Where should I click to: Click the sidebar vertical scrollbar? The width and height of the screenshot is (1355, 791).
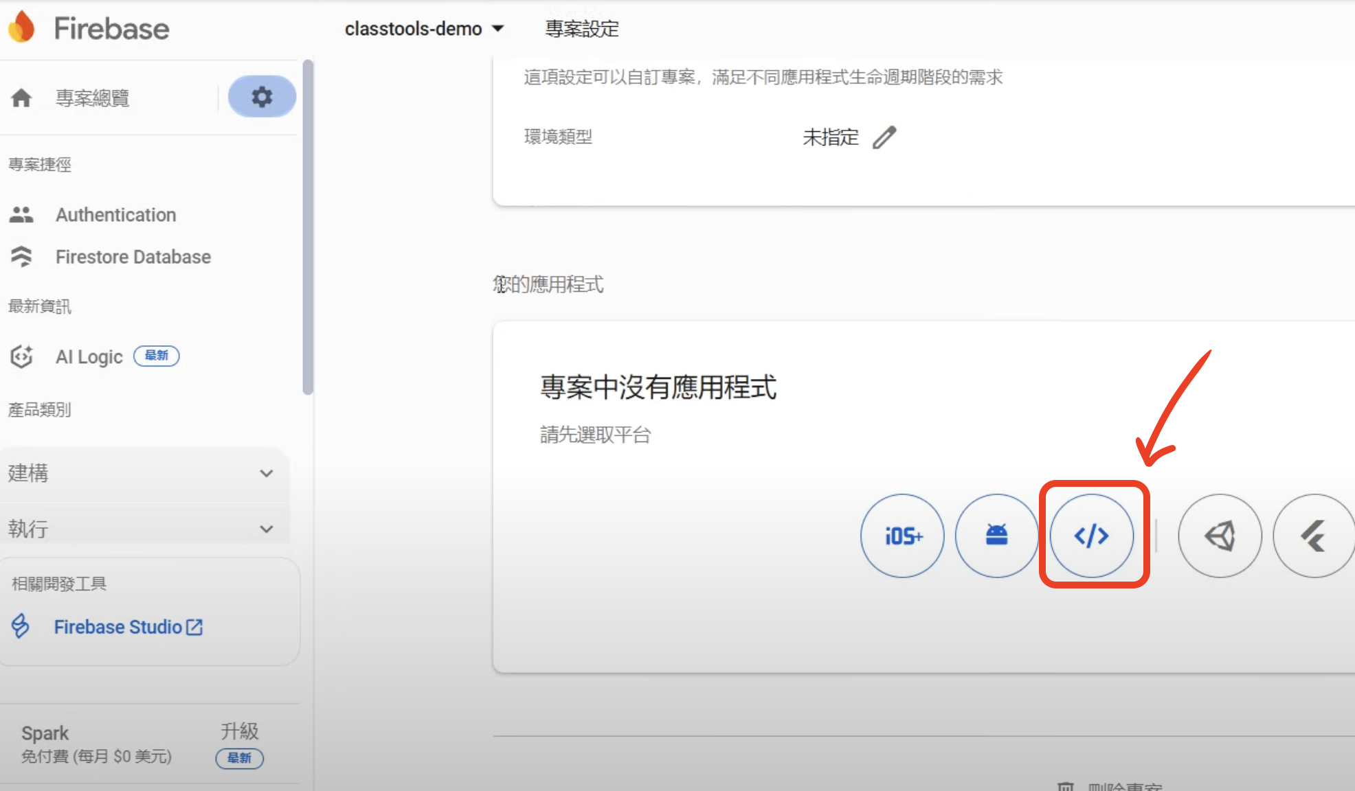point(308,227)
